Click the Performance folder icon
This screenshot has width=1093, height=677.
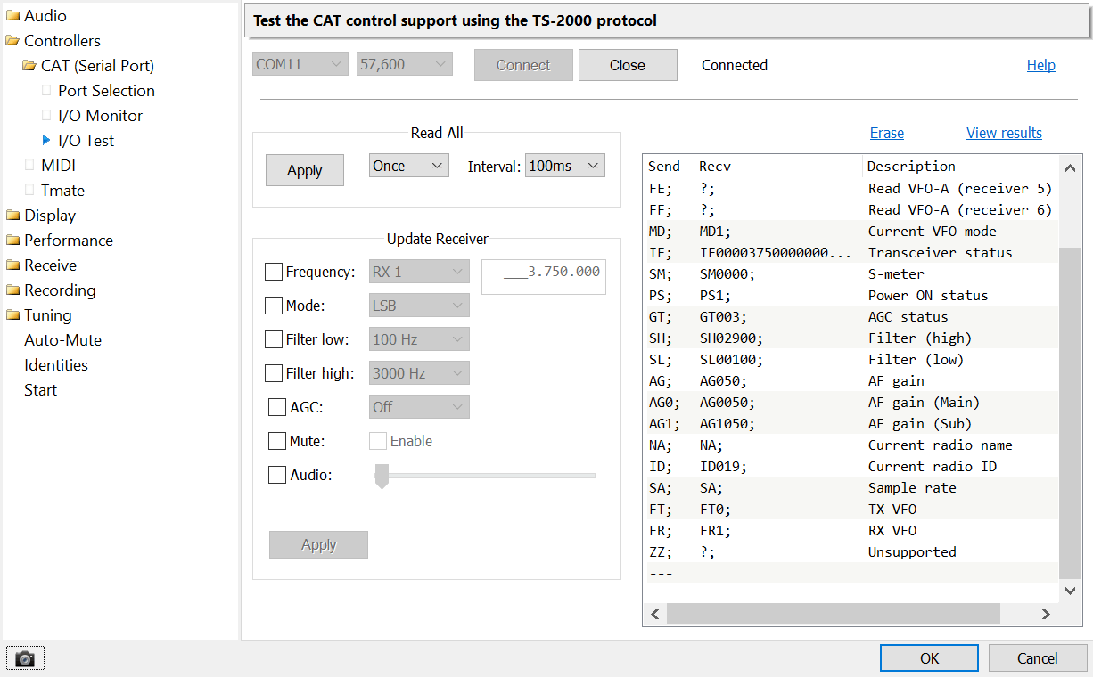[12, 241]
